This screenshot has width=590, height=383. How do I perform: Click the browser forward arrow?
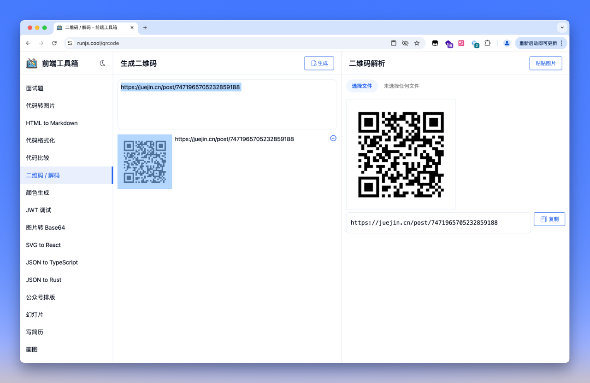[x=41, y=43]
